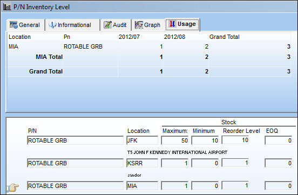The width and height of the screenshot is (298, 195).
Task: Click the MIA location field in stock list
Action: (x=142, y=186)
